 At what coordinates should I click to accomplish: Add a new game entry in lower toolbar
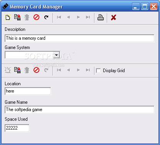point(8,70)
